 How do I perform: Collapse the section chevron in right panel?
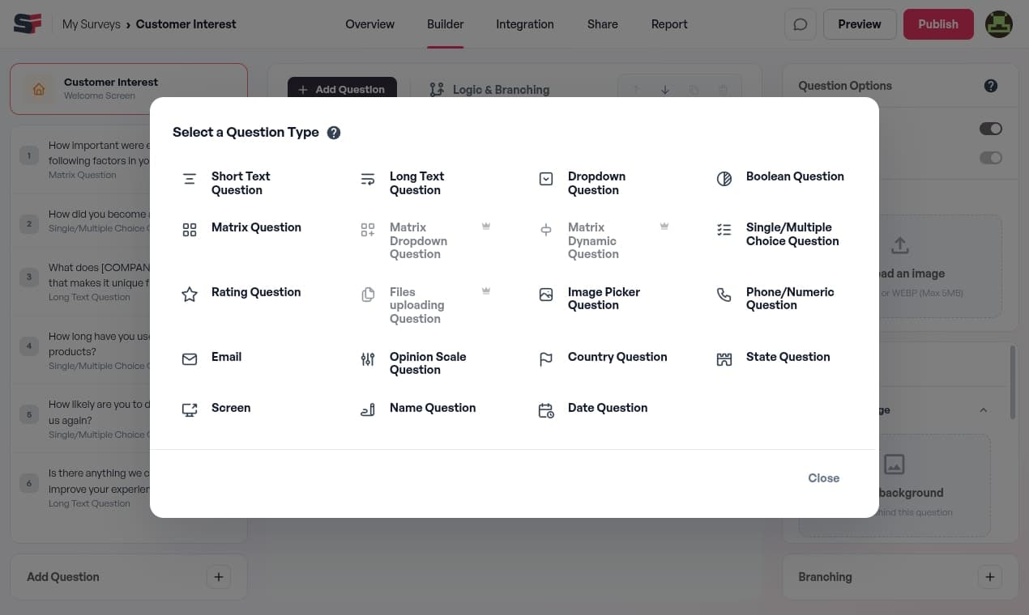click(x=984, y=410)
